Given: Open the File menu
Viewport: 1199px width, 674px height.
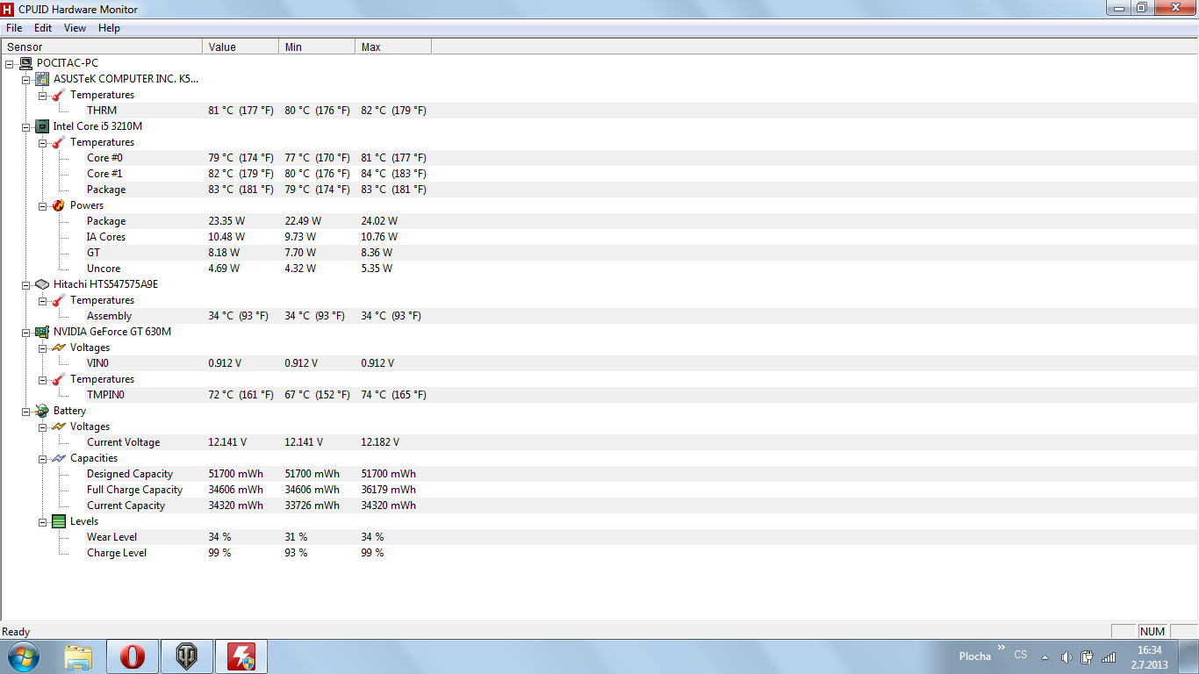Looking at the screenshot, I should click(14, 28).
